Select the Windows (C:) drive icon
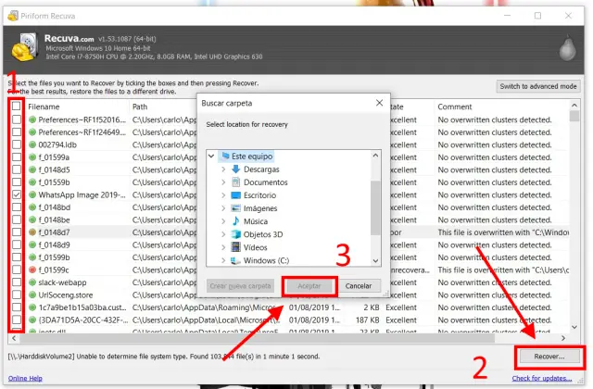Screen dimensions: 593x389 [x=235, y=260]
